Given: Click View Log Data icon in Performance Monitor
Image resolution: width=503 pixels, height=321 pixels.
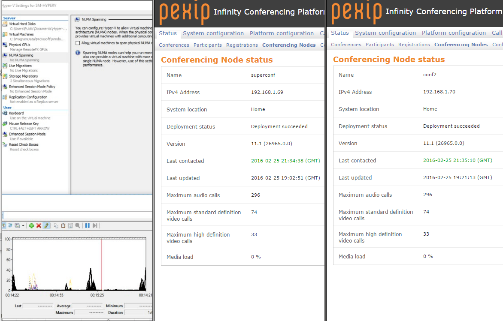Looking at the screenshot, I should [x=10, y=225].
